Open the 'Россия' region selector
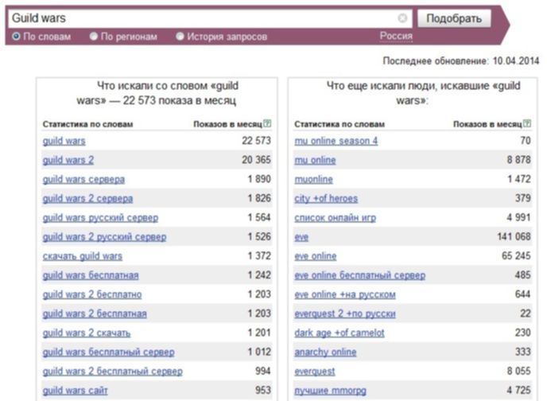 [395, 36]
